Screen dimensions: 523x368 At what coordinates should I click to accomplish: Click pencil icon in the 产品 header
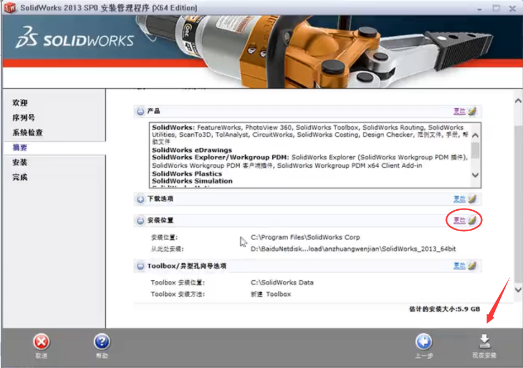click(x=472, y=111)
